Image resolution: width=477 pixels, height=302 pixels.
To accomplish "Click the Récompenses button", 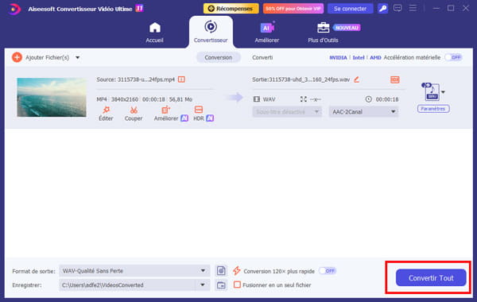I will 231,9.
